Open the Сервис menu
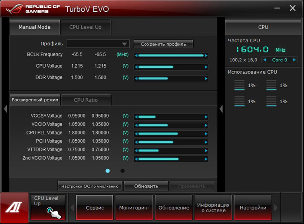Image resolution: width=304 pixels, height=224 pixels. click(x=95, y=208)
